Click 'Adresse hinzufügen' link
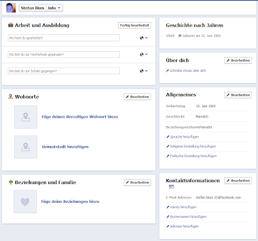The width and height of the screenshot is (258, 241). click(x=184, y=226)
